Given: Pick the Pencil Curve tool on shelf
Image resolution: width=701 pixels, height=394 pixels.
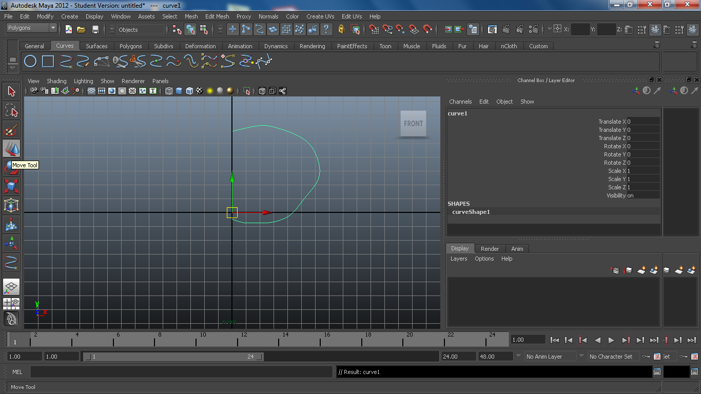Looking at the screenshot, I should click(84, 62).
